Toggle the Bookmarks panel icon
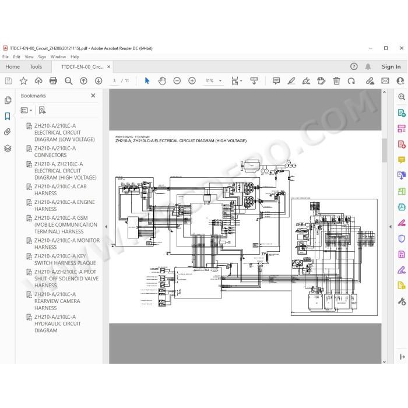 8,117
